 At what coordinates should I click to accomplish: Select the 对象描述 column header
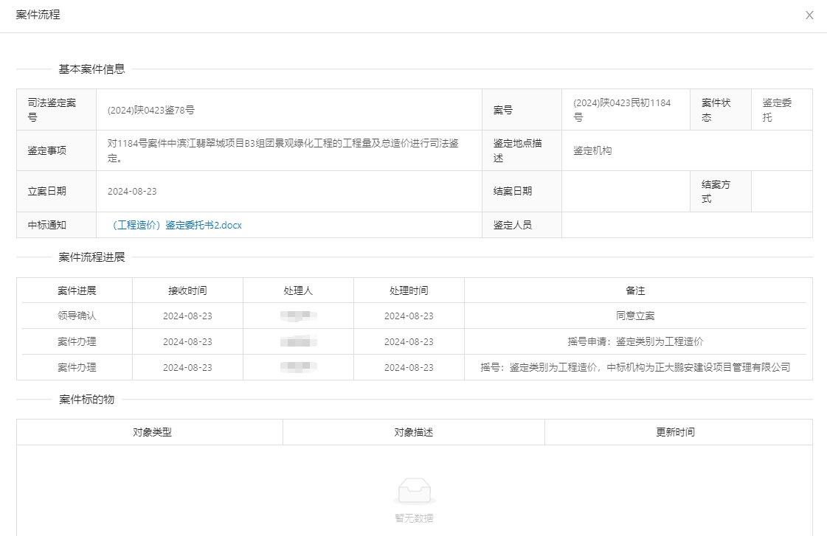[414, 432]
